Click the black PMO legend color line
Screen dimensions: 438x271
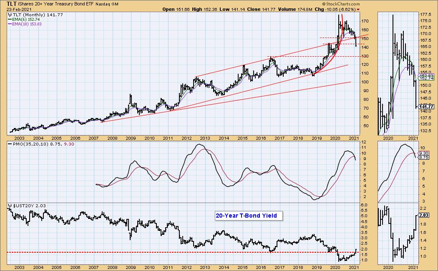pos(10,144)
